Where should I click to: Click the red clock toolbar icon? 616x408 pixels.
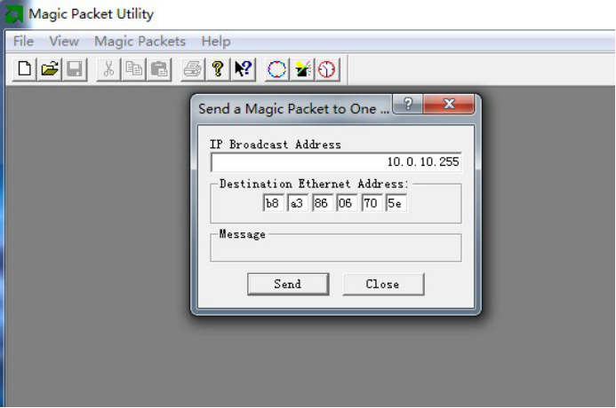tap(327, 69)
